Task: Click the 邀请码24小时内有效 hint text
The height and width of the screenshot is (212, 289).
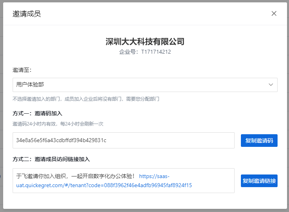Action: pyautogui.click(x=58, y=124)
